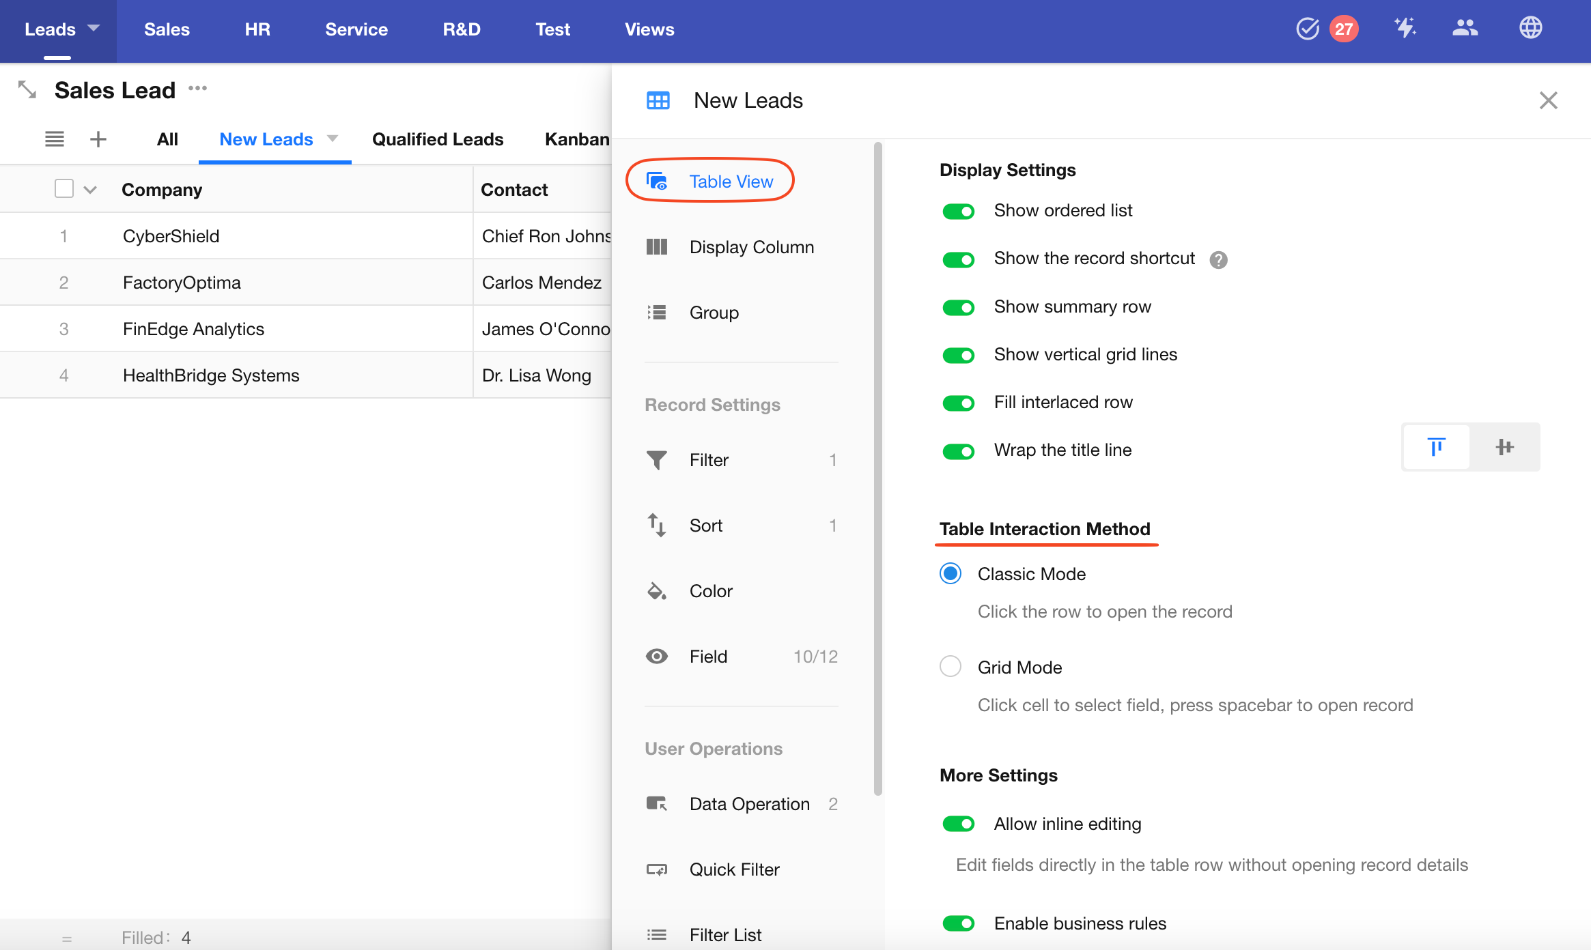Open the contacts people icon
Viewport: 1591px width, 950px height.
(1465, 29)
